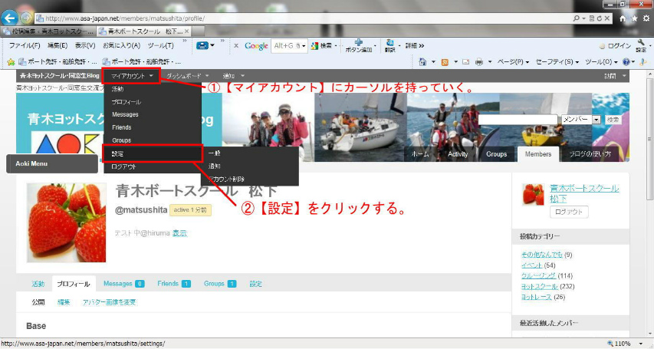The width and height of the screenshot is (654, 349).
Task: Click the large strawberry avatar photo
Action: (66, 222)
